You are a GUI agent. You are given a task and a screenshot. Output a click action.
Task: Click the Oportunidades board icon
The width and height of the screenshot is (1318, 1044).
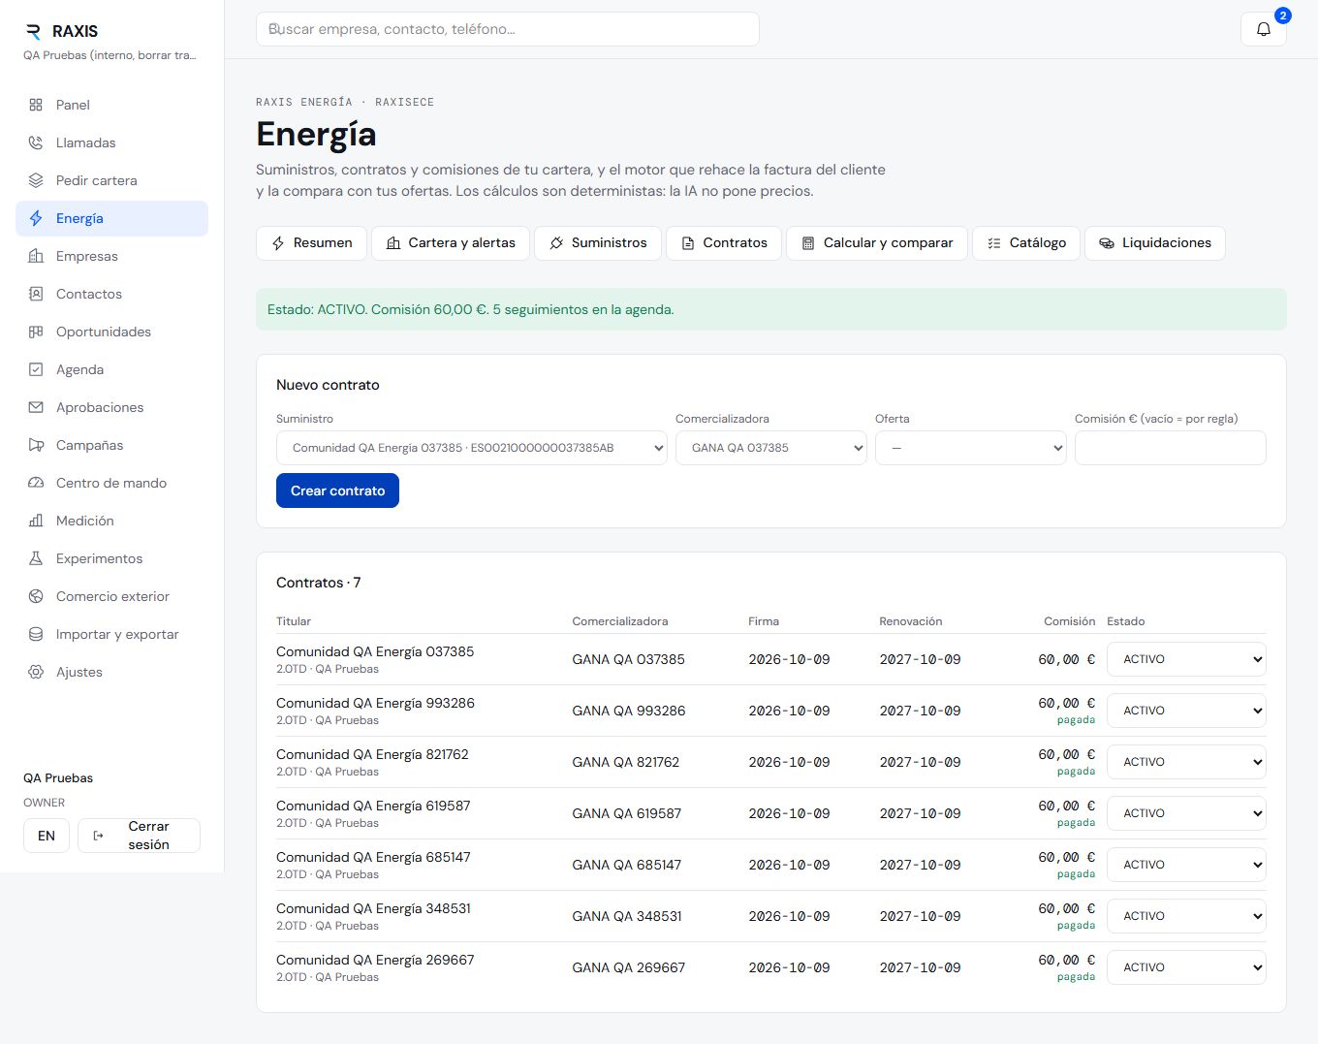[x=36, y=332]
